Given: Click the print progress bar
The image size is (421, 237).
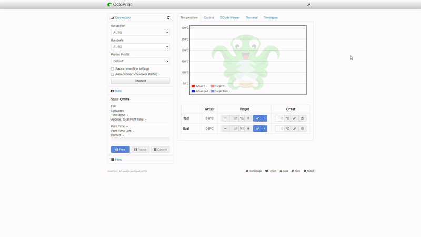Looking at the screenshot, I should click(x=140, y=140).
